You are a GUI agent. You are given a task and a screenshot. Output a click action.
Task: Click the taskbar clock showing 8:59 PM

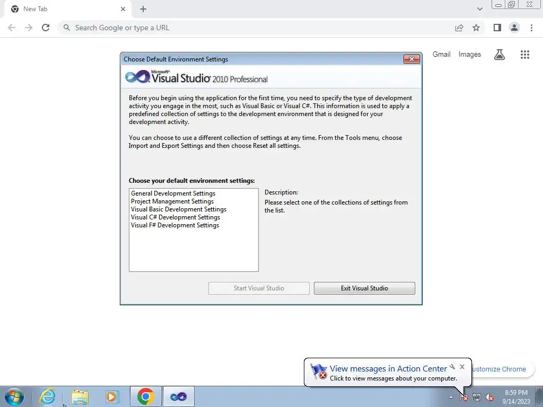point(516,397)
